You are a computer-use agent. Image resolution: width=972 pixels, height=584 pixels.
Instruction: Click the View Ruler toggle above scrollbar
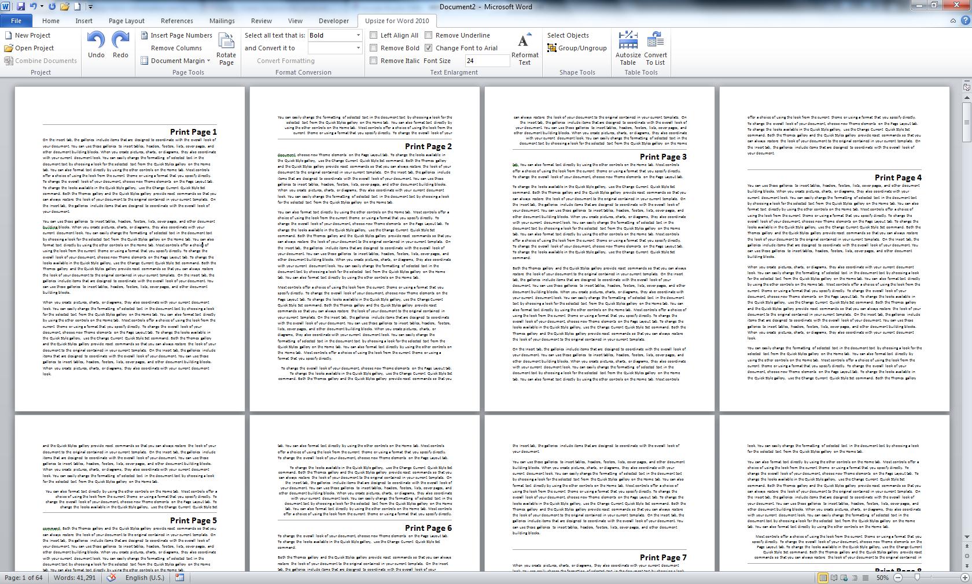(x=967, y=87)
